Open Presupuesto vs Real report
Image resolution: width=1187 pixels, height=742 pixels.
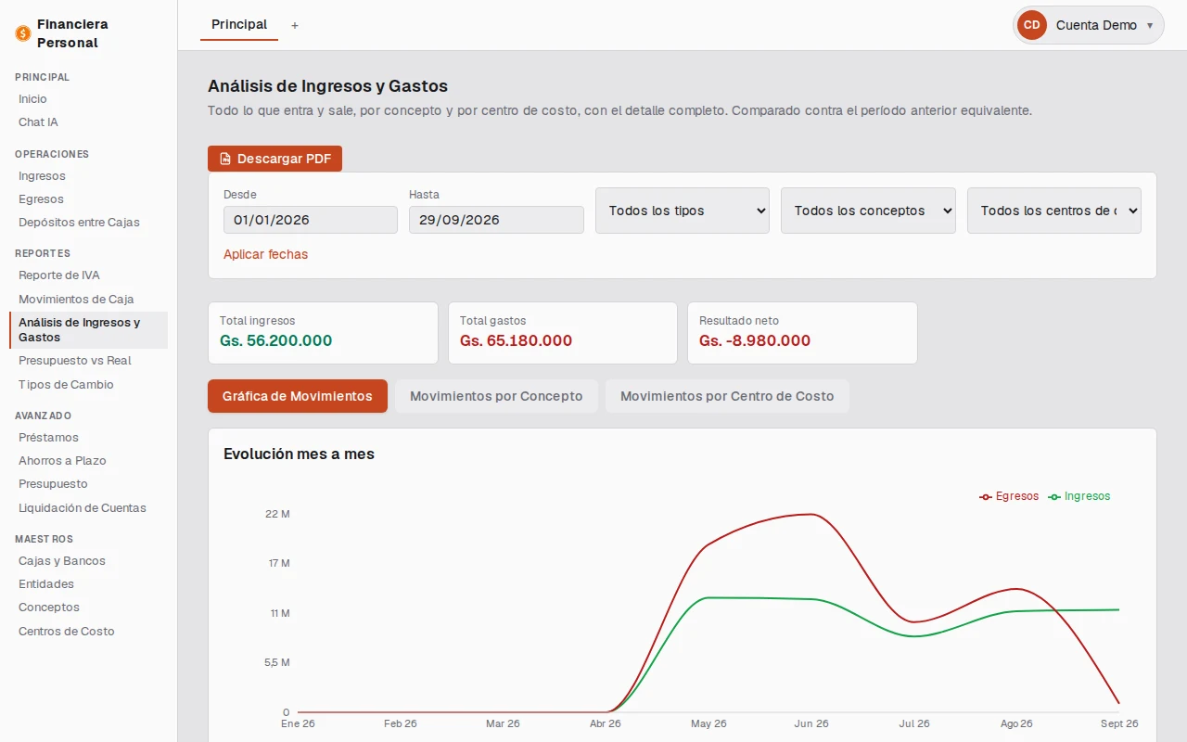tap(75, 361)
